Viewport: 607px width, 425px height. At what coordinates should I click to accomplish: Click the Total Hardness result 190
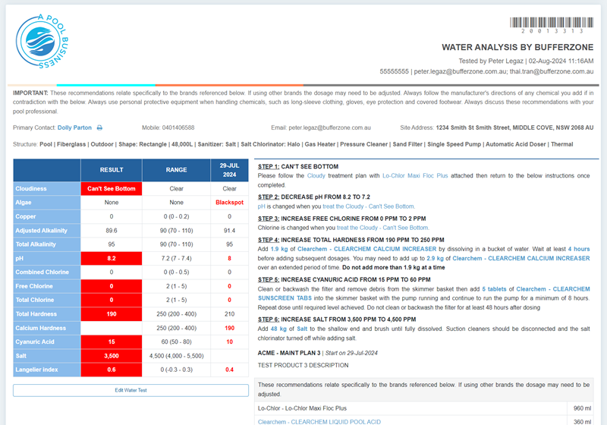click(x=112, y=314)
